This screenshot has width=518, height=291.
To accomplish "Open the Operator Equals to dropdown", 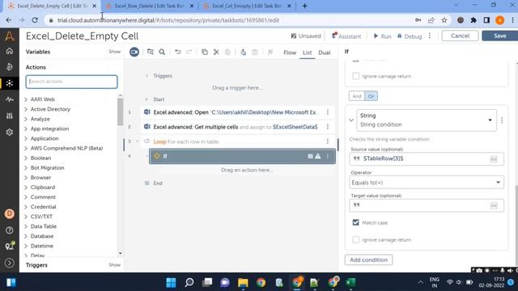I will [427, 183].
